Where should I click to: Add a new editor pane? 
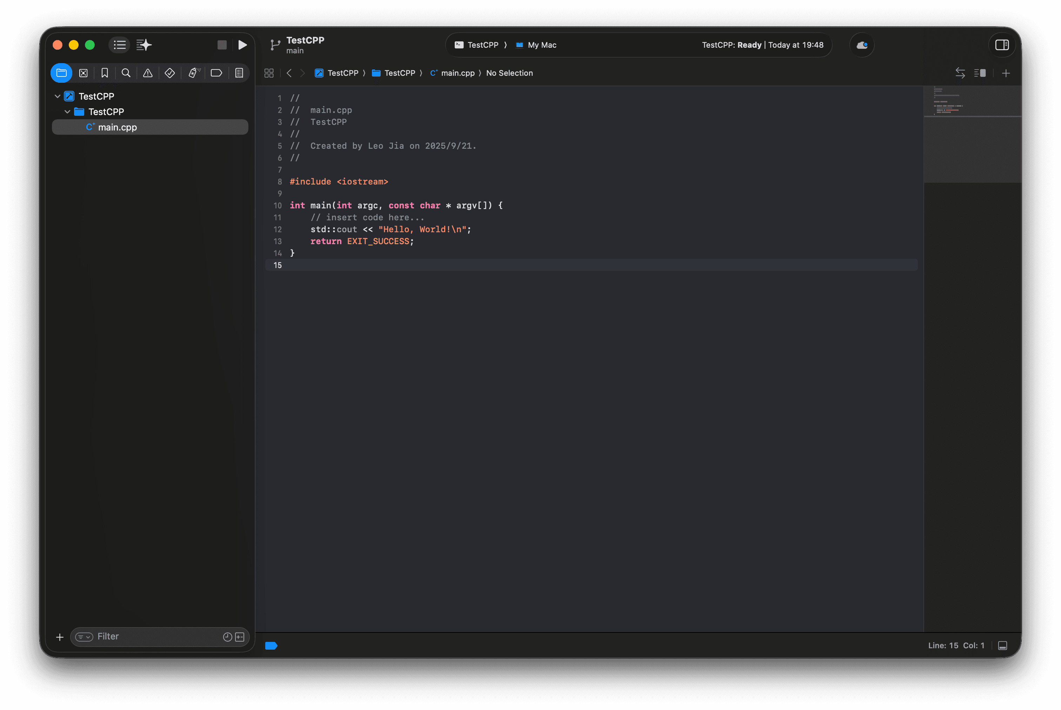1006,73
